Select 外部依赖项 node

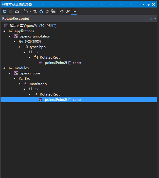[33, 42]
